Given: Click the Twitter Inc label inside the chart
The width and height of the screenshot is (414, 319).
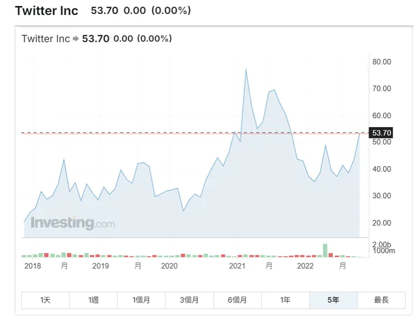Looking at the screenshot, I should [45, 39].
